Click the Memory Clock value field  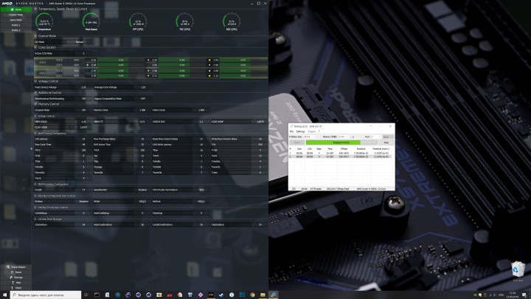(142, 110)
